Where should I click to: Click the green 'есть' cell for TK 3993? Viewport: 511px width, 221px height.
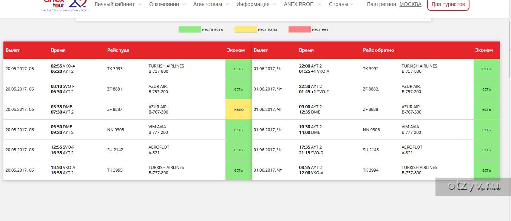tap(239, 69)
